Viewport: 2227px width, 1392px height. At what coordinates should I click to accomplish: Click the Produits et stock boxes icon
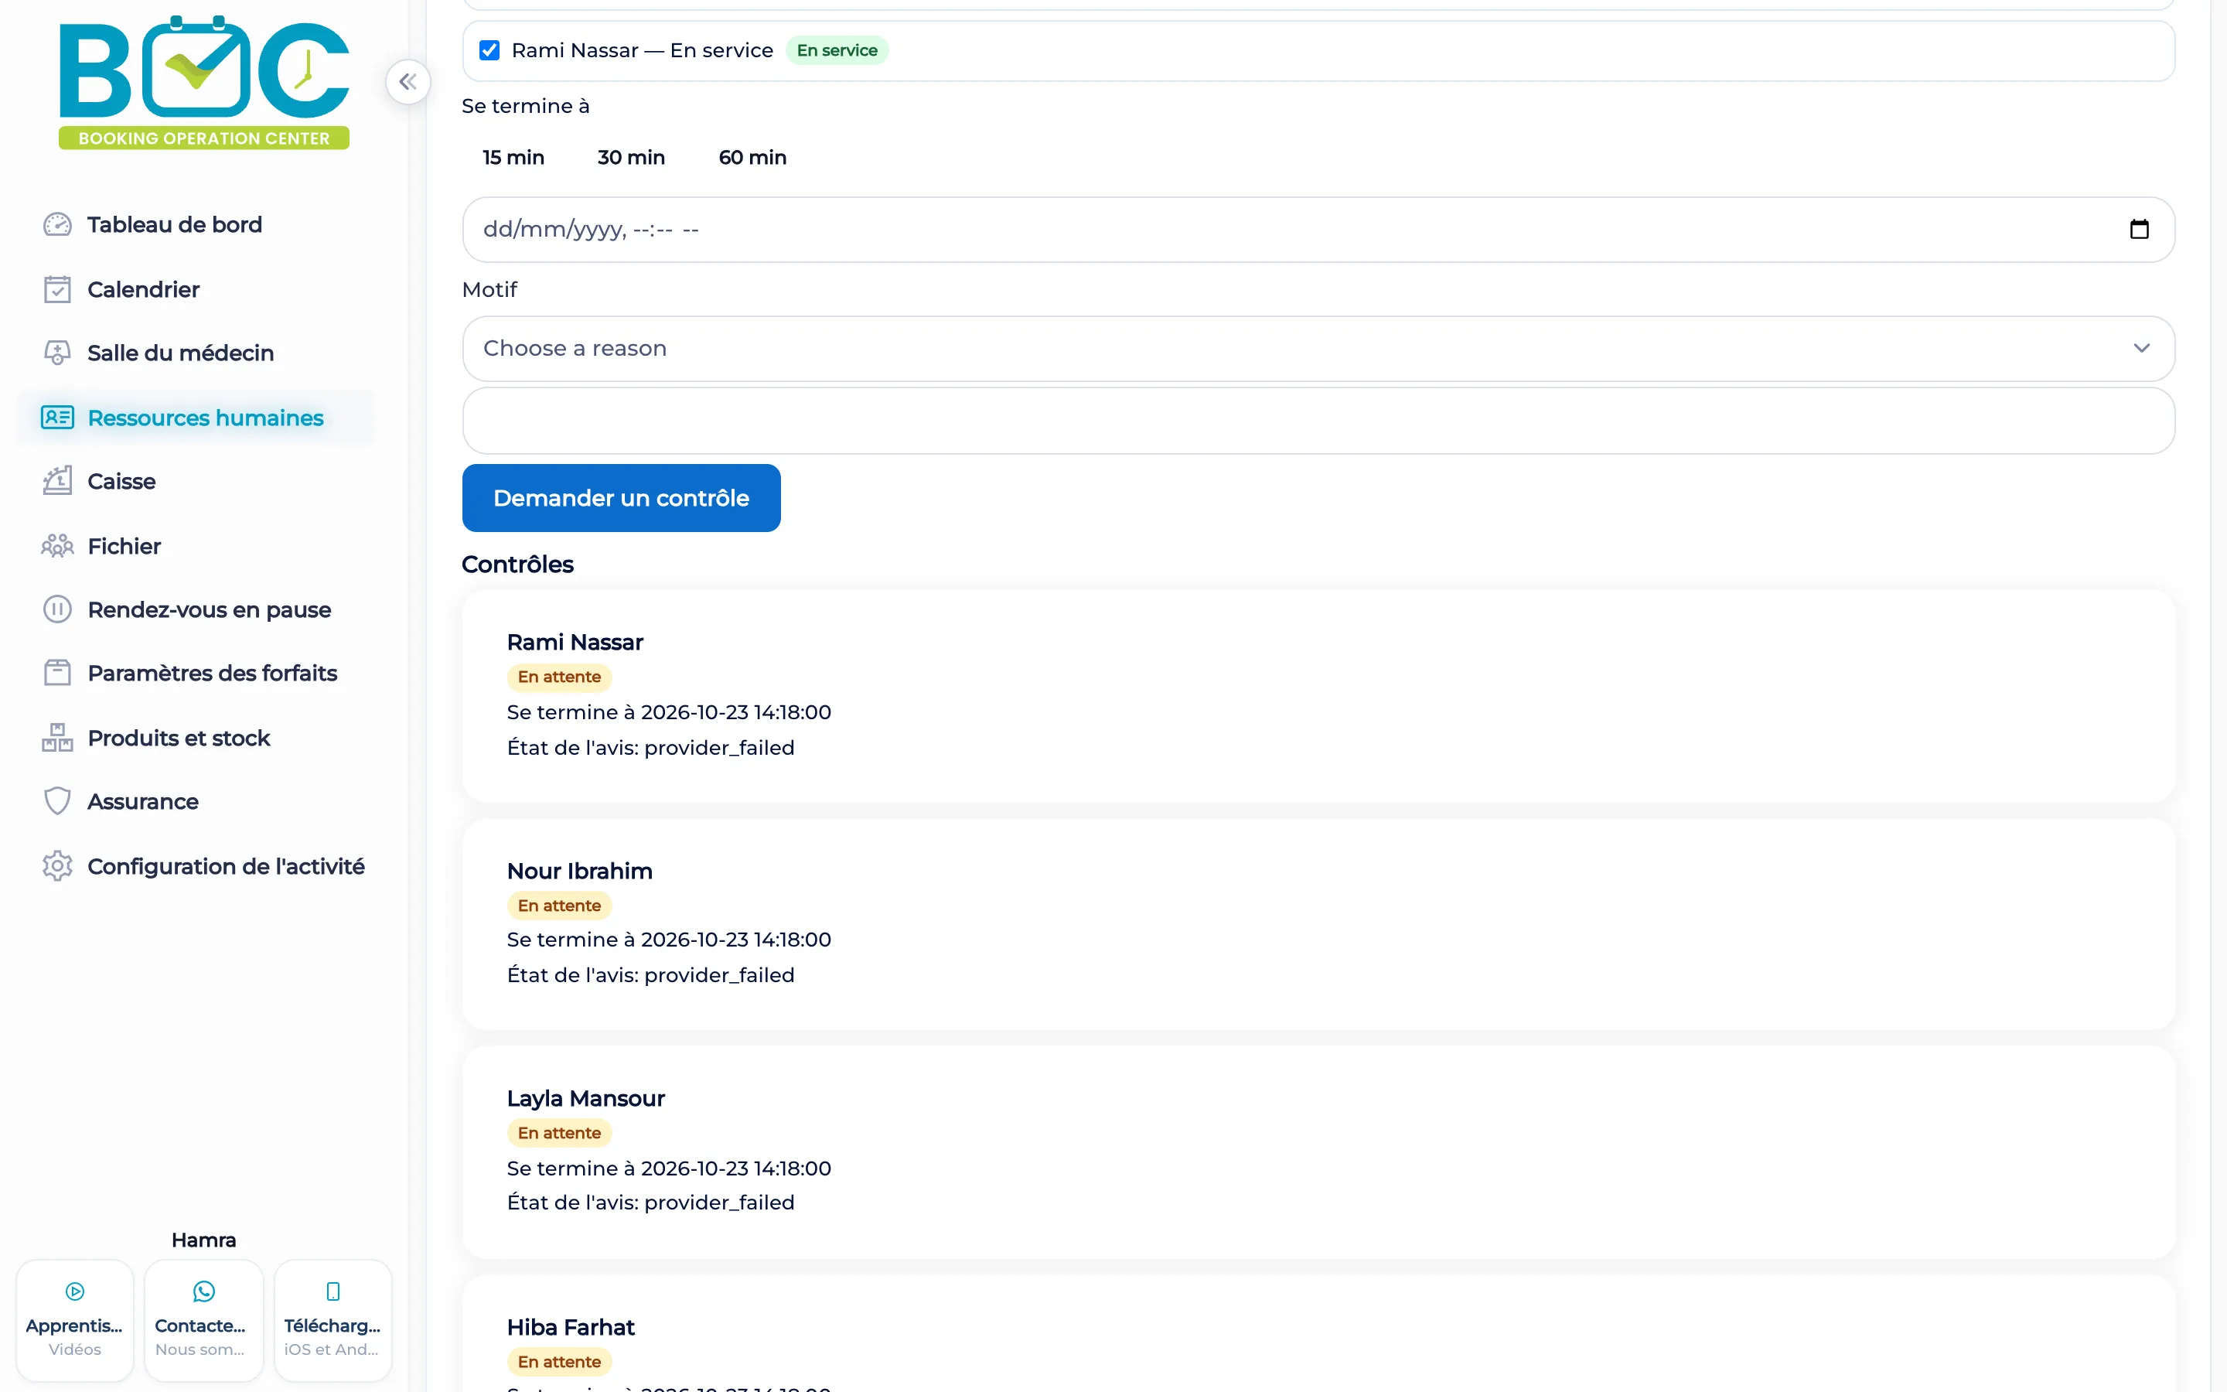(x=57, y=738)
